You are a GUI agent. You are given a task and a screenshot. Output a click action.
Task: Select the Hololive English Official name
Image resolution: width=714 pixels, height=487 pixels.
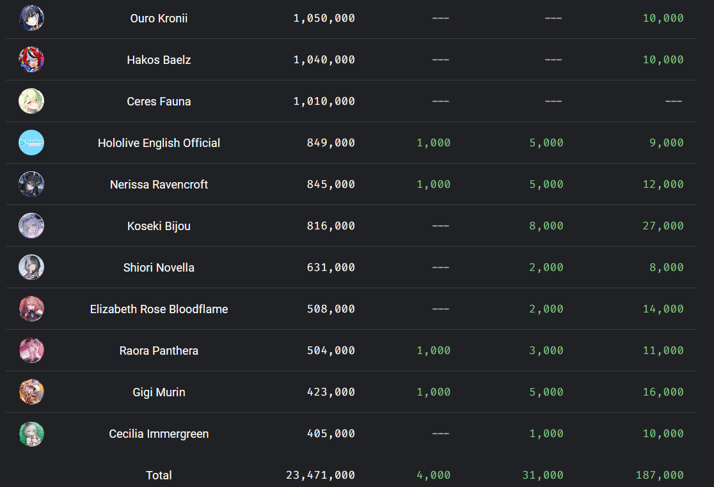(159, 143)
